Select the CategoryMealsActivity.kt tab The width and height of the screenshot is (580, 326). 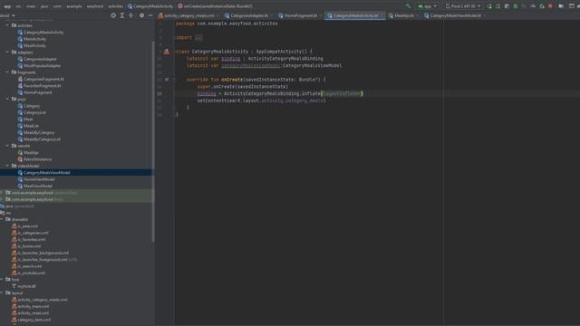[355, 15]
